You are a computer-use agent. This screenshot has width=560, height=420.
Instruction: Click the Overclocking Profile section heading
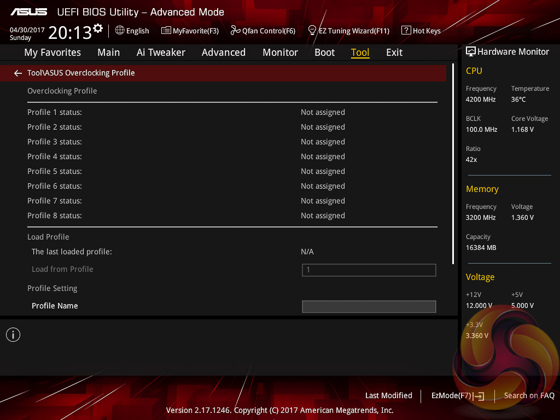(62, 91)
